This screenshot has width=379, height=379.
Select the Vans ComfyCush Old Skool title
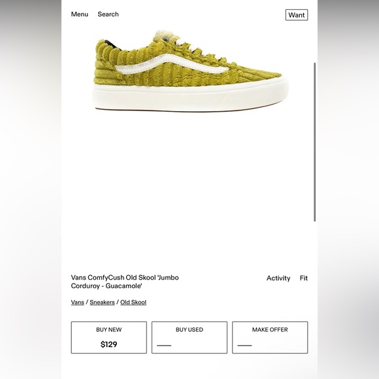pyautogui.click(x=125, y=282)
